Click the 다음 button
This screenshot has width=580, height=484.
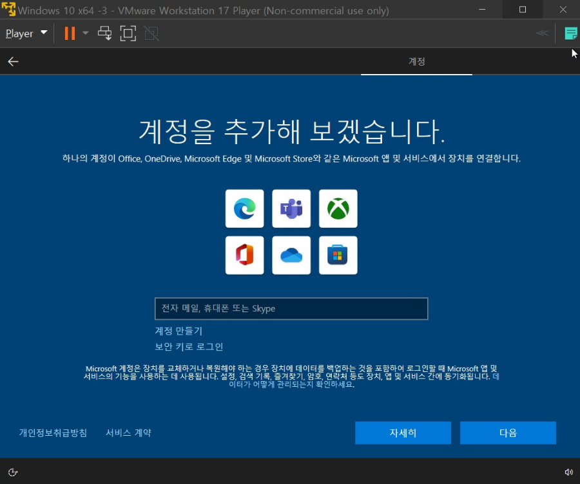coord(508,433)
